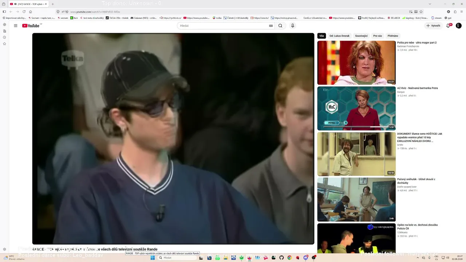466x262 pixels.
Task: Open the browser home page
Action: click(x=31, y=12)
